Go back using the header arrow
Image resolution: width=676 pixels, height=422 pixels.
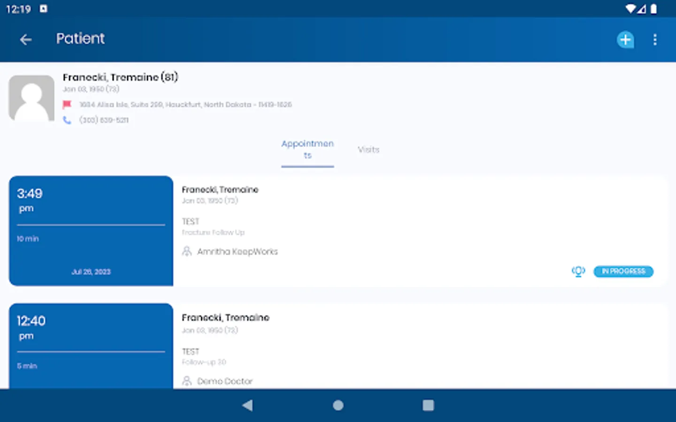pos(26,40)
